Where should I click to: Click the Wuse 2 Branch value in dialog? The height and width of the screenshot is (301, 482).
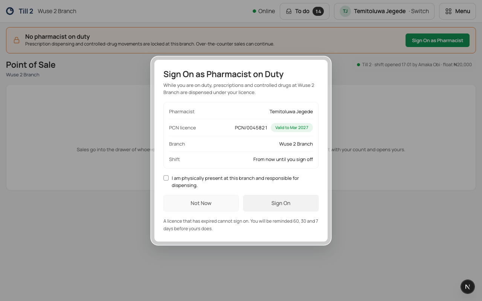[296, 144]
